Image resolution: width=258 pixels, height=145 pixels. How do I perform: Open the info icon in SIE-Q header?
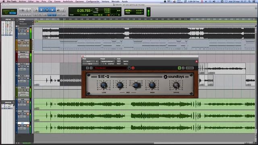point(183,68)
